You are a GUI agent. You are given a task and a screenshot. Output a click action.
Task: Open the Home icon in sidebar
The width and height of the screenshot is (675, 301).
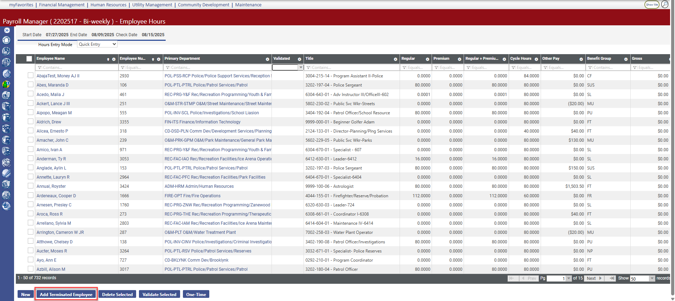pos(6,40)
